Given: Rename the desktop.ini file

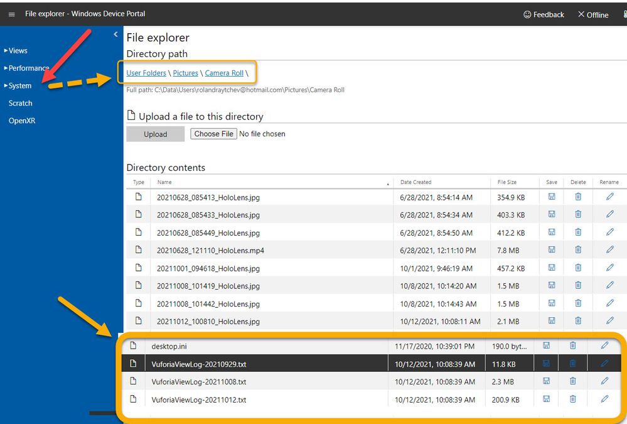Looking at the screenshot, I should (604, 345).
